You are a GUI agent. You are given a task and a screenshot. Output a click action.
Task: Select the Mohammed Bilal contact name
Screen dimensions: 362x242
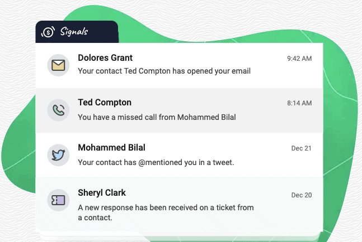tap(111, 147)
